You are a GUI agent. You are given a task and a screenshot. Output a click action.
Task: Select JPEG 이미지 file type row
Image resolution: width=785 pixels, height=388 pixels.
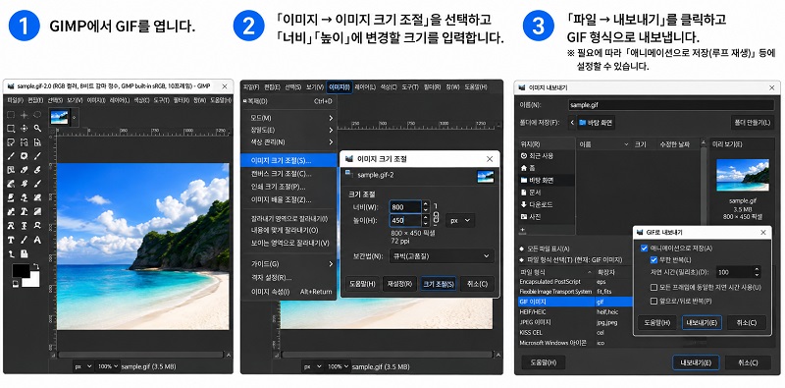pos(575,322)
